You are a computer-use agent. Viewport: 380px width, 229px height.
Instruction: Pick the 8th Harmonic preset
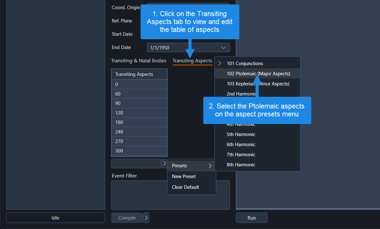[241, 165]
